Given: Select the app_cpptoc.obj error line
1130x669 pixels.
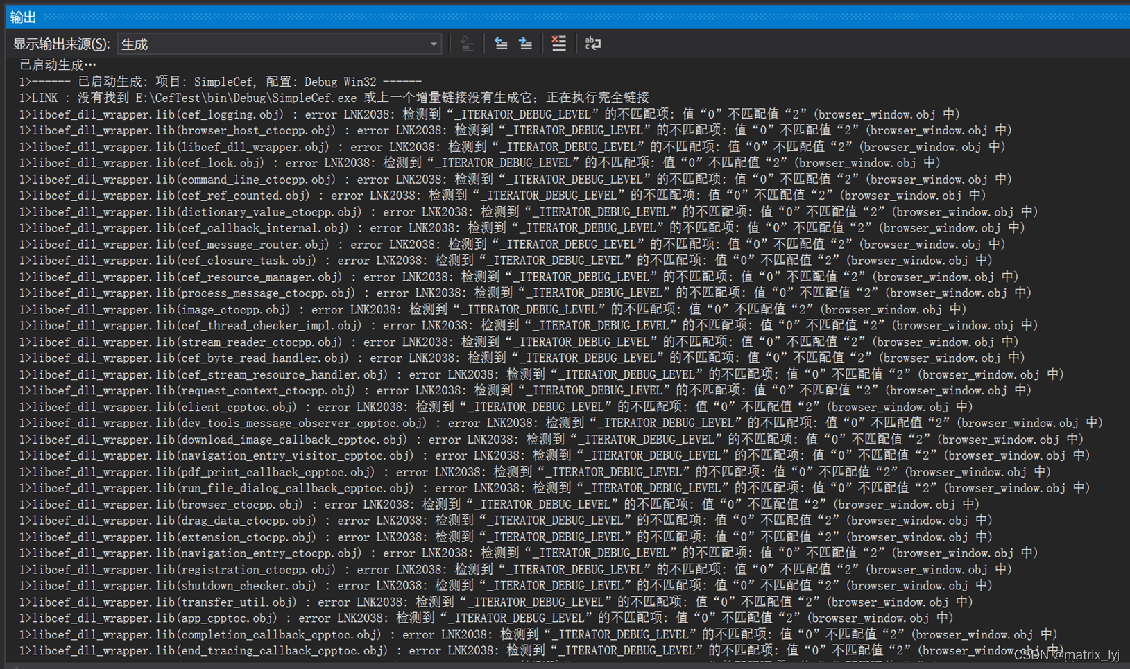Looking at the screenshot, I should (487, 619).
